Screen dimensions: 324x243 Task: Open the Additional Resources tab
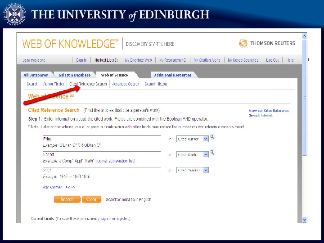[x=173, y=75]
